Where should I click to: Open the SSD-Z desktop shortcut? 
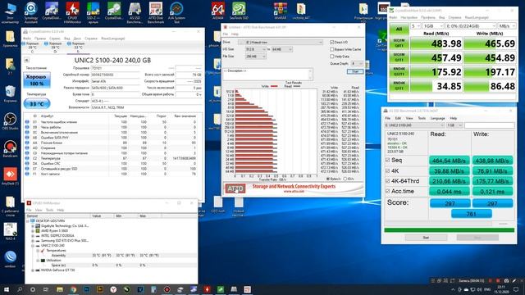93,13
